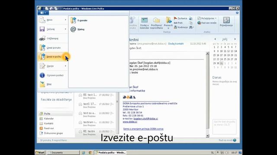Viewport: 277px width, 155px height.
Task: Open the Novo submenu in file menu
Action: (53, 20)
